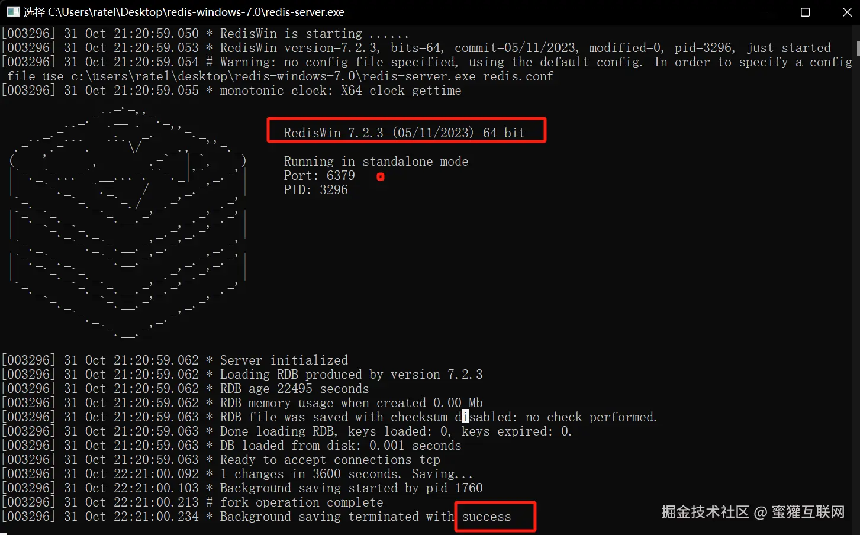Click the redis-server.exe title bar path text
860x535 pixels.
184,12
